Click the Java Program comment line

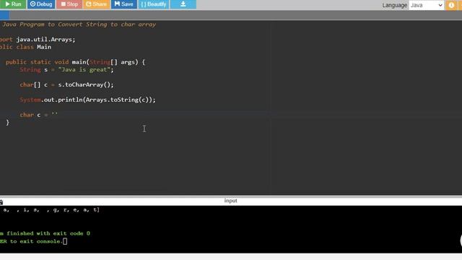click(x=79, y=25)
